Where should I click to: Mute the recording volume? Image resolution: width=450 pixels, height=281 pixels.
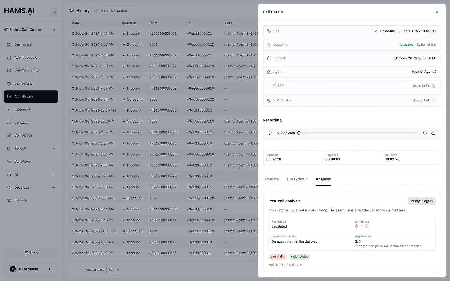[x=425, y=133]
